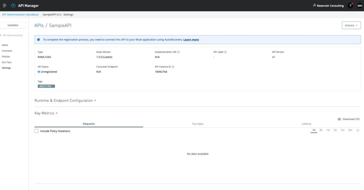The width and height of the screenshot is (364, 190).
Task: Click info icon beside Implementation URI
Action: tap(178, 52)
